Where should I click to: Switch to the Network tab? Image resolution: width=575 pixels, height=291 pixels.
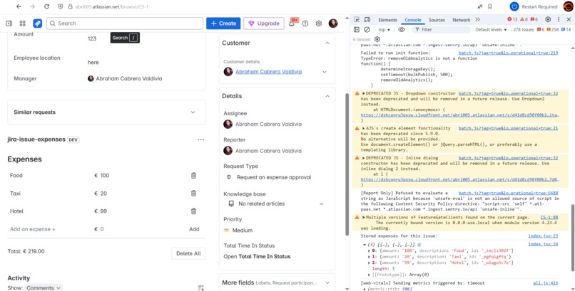[462, 20]
